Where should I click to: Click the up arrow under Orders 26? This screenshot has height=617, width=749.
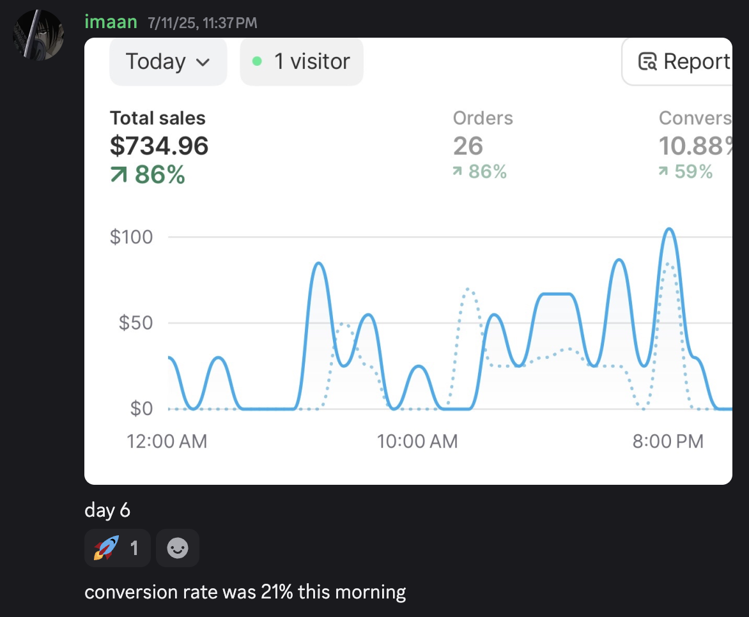pos(458,172)
